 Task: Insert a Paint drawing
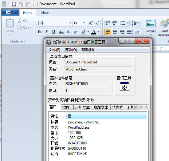coord(164,27)
